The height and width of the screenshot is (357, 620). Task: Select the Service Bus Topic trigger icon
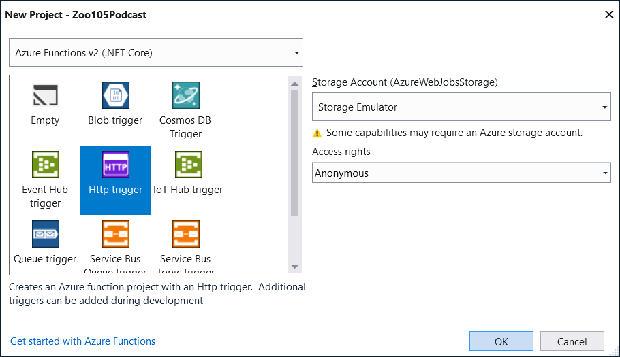(x=186, y=234)
